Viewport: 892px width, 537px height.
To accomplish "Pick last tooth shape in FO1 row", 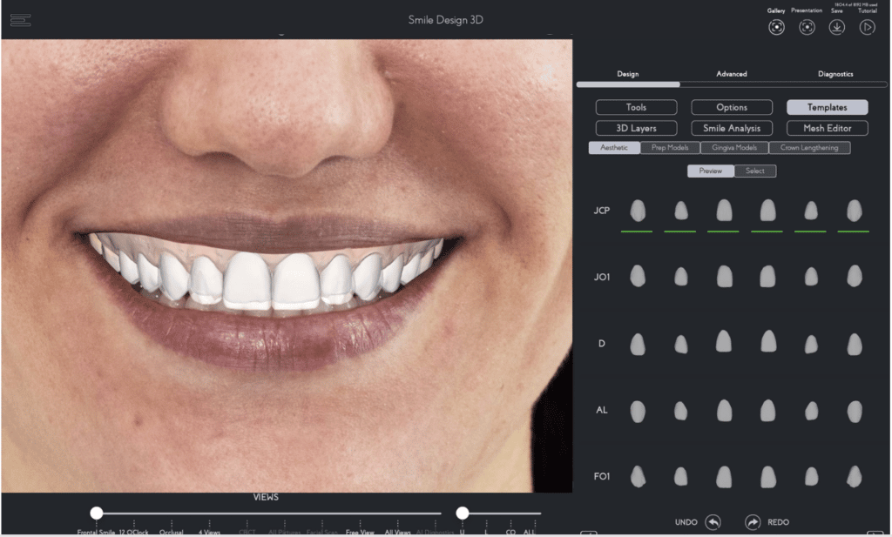I will [854, 476].
